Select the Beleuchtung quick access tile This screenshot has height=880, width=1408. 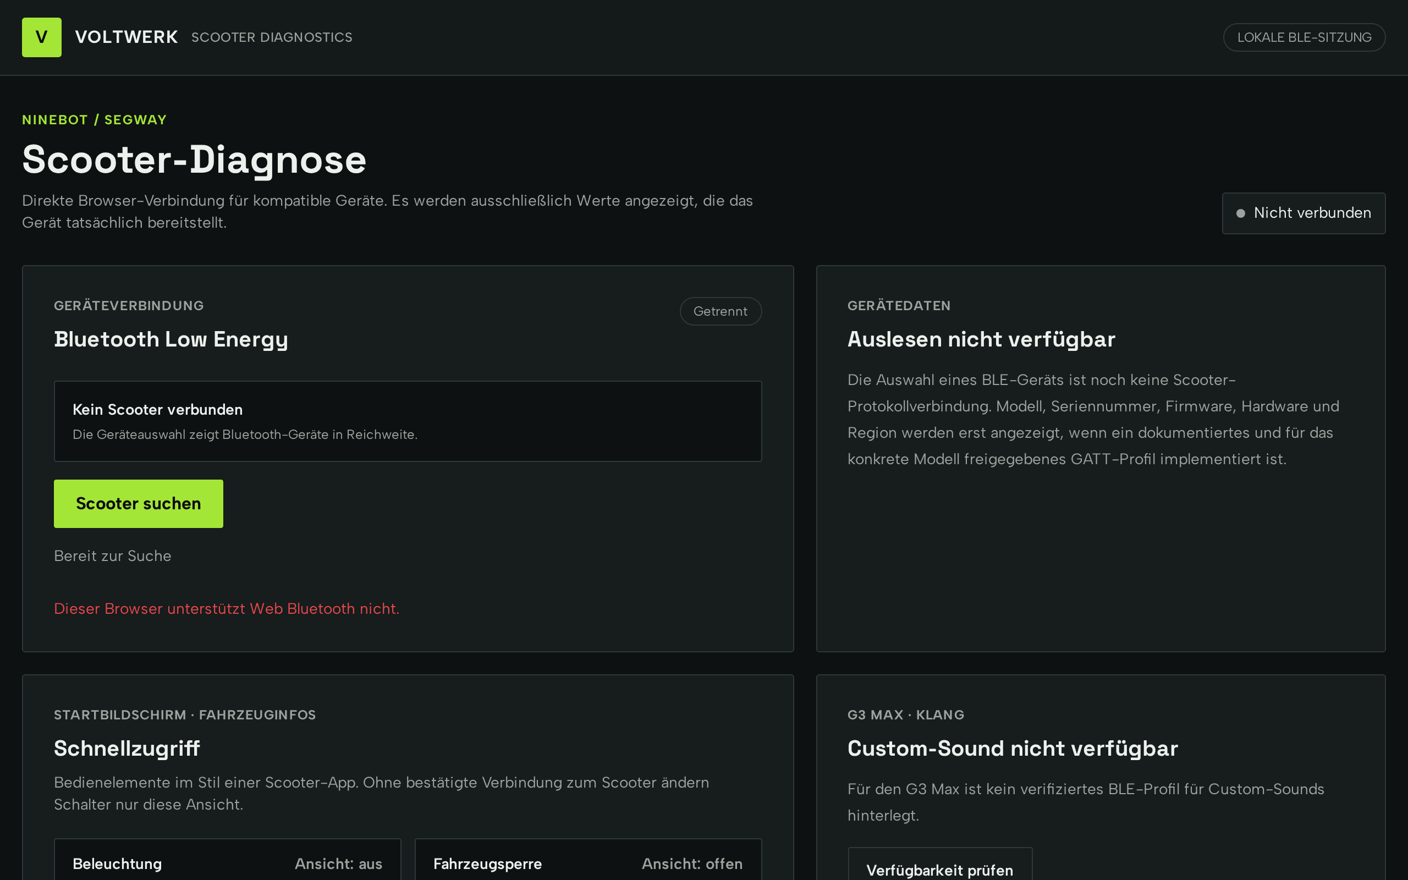point(228,860)
